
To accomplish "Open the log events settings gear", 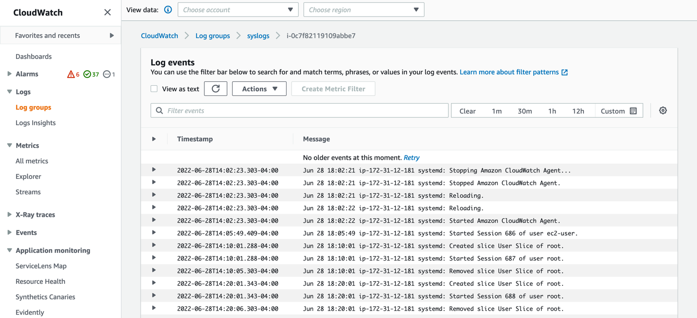I will (663, 111).
